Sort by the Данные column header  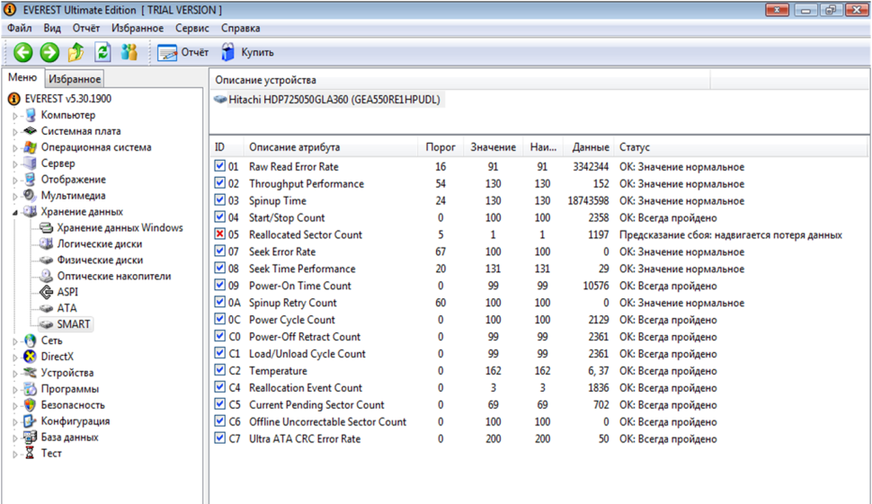click(x=589, y=147)
